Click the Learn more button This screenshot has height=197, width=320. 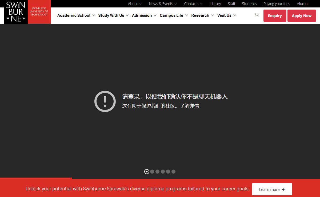[272, 189]
